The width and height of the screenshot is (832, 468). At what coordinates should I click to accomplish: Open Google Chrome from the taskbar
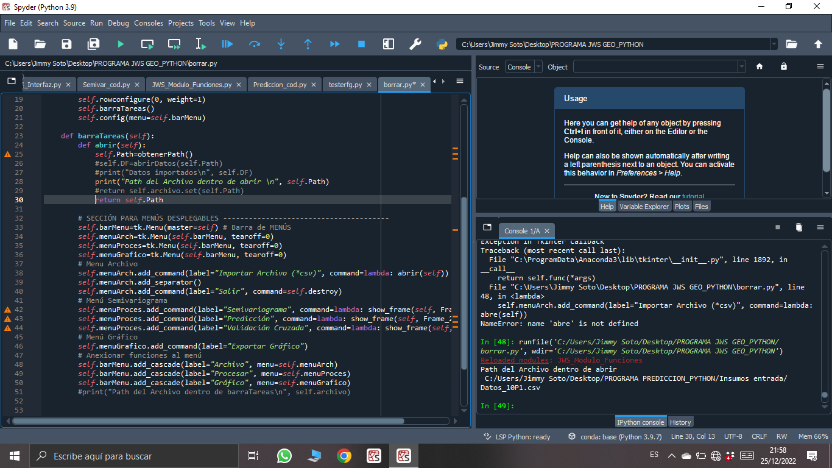click(344, 456)
